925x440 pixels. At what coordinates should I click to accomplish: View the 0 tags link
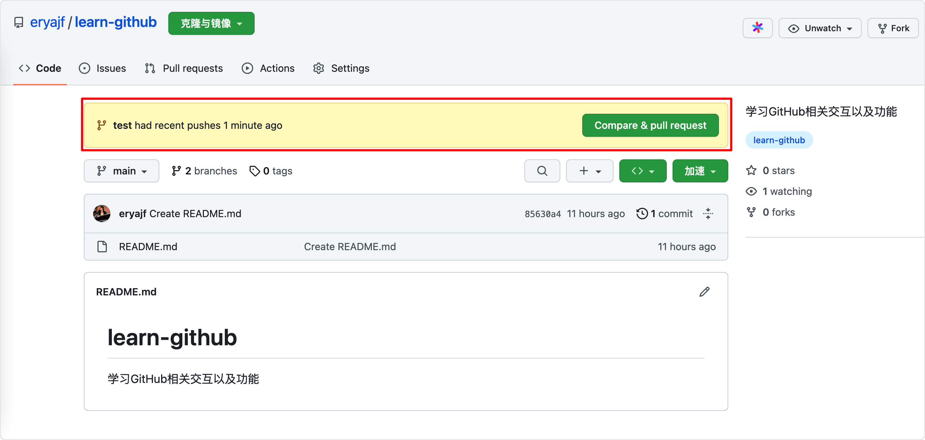pos(271,171)
